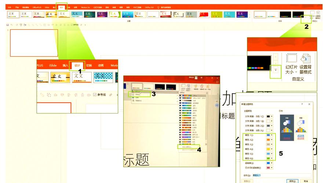Pick the cyan checkered theme in the enlarged inset
Image resolution: width=328 pixels, height=183 pixels.
click(x=103, y=78)
